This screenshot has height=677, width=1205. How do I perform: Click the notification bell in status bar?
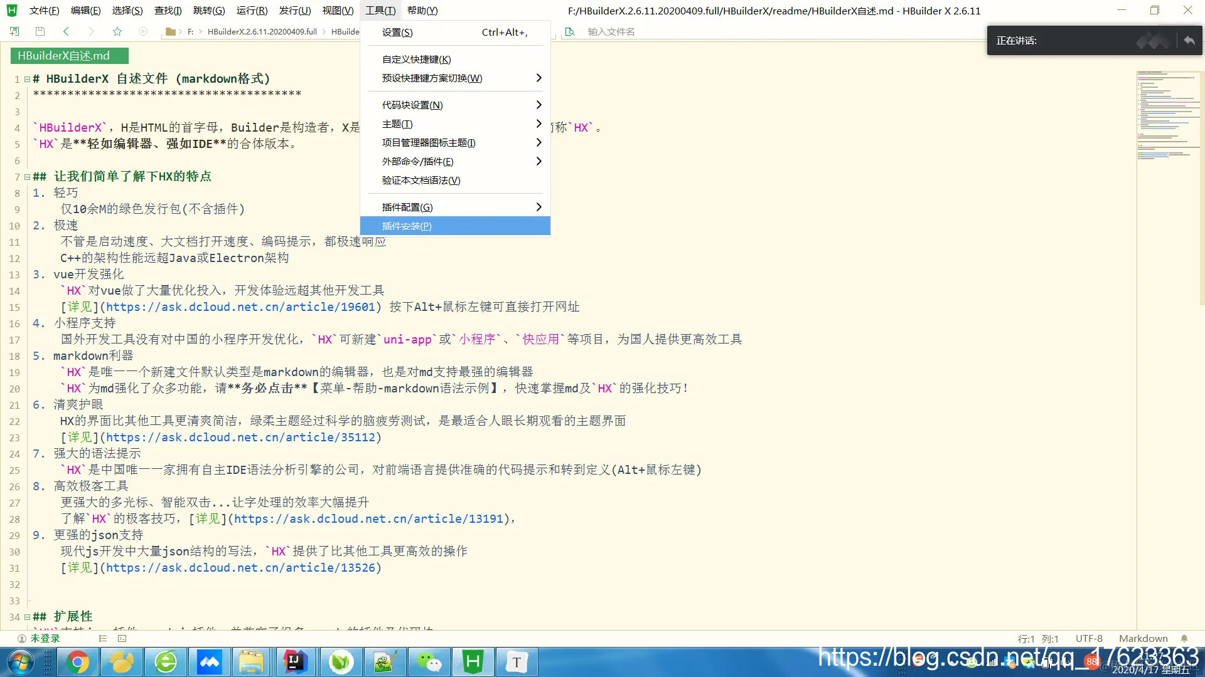click(1185, 638)
